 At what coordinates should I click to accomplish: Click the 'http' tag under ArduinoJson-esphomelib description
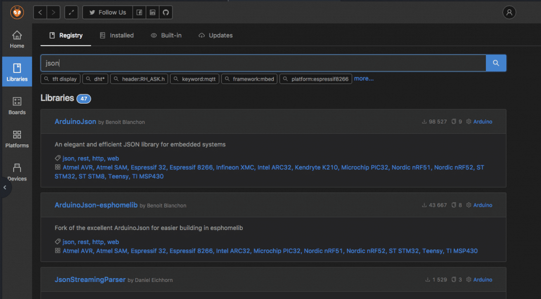coord(98,242)
